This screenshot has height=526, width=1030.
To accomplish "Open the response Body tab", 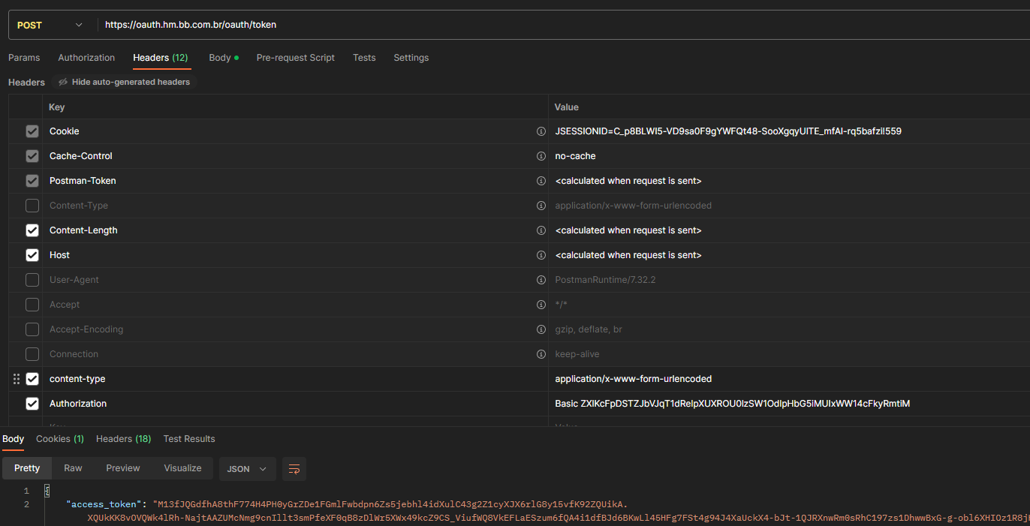I will tap(14, 439).
